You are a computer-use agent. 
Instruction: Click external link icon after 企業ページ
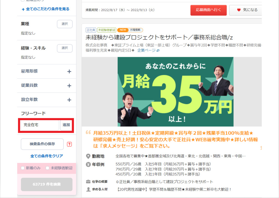(158, 51)
